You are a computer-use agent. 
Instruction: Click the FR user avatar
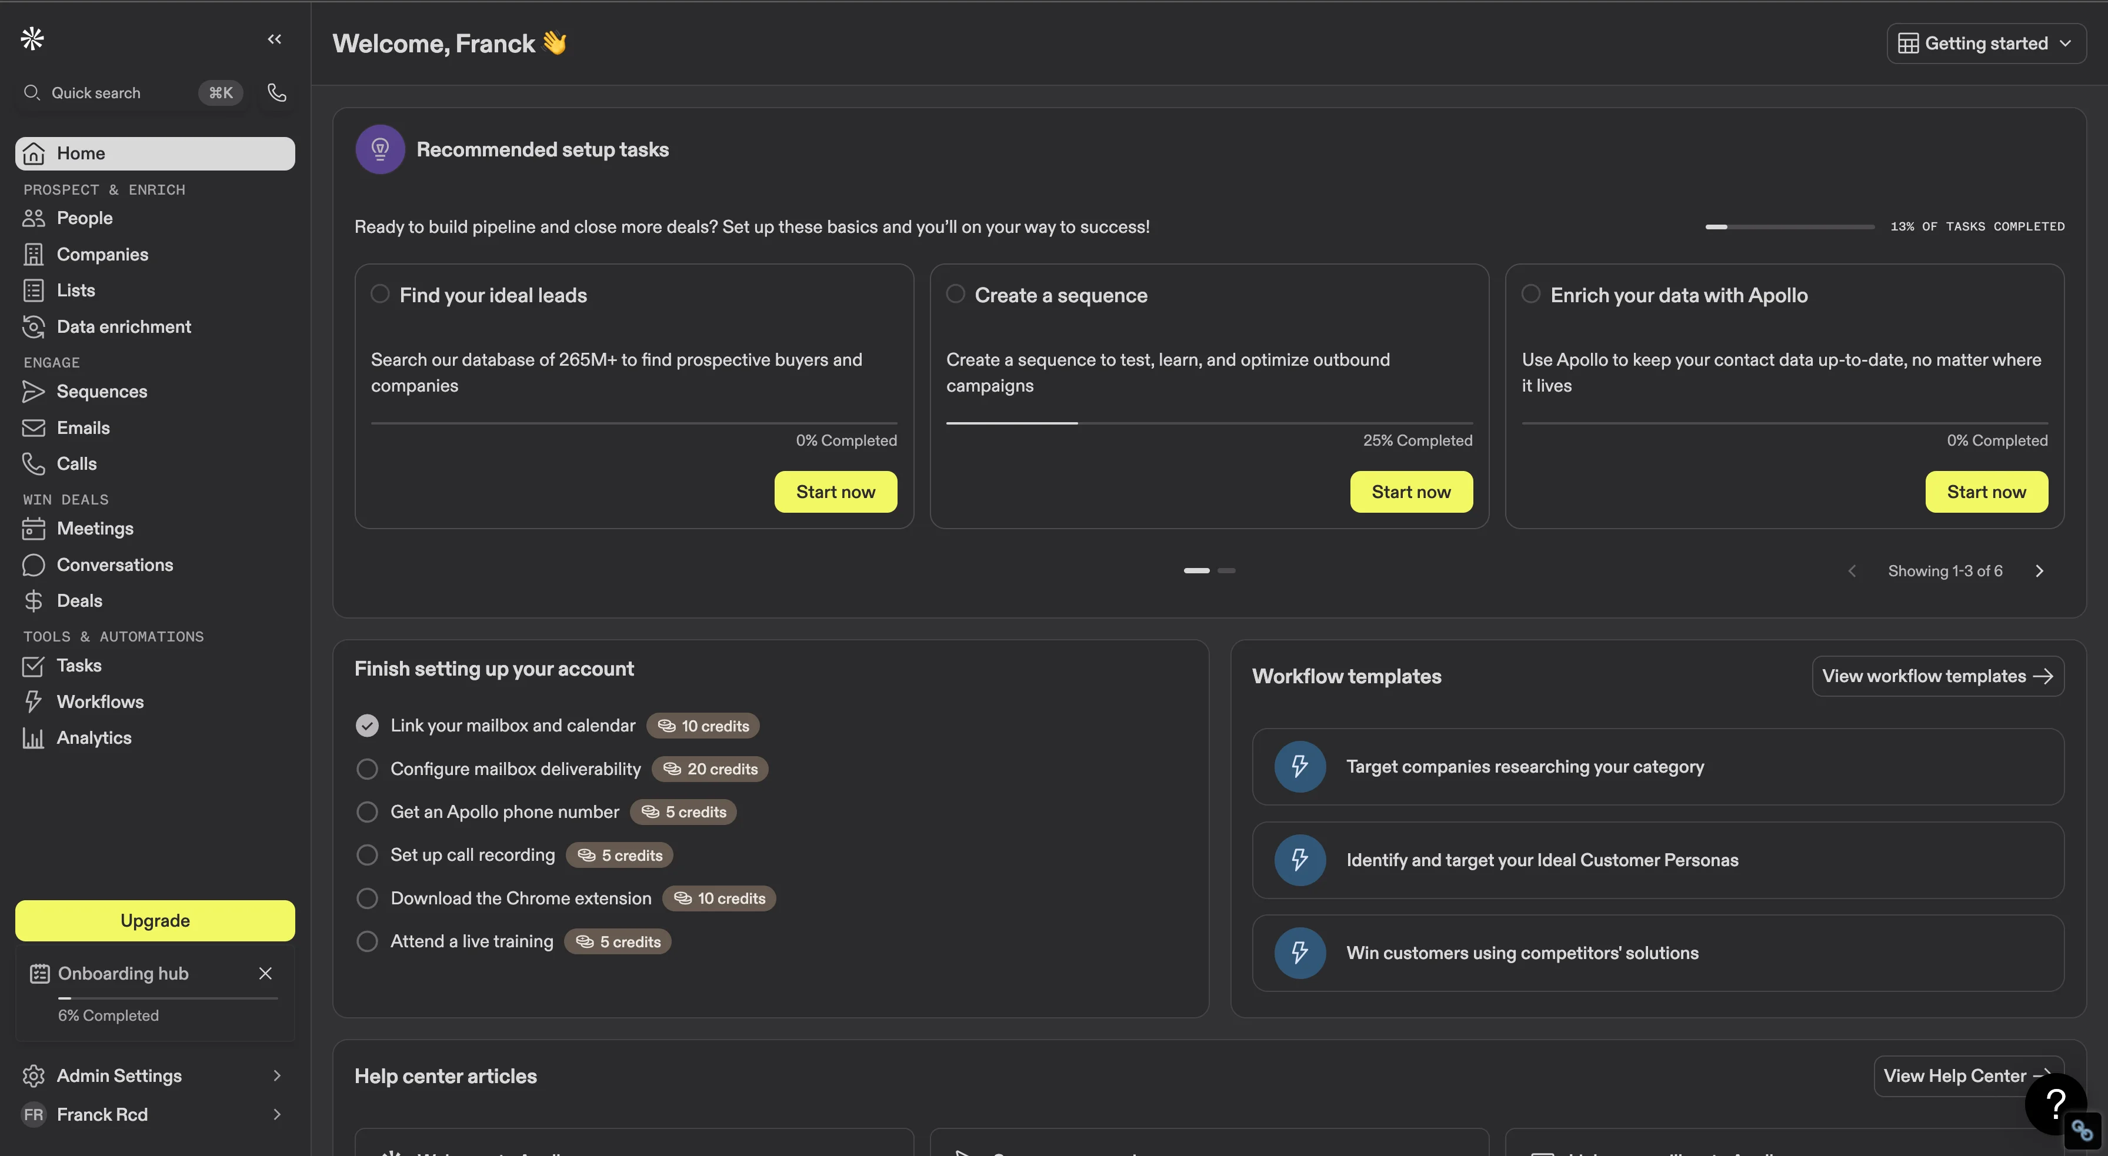[34, 1114]
